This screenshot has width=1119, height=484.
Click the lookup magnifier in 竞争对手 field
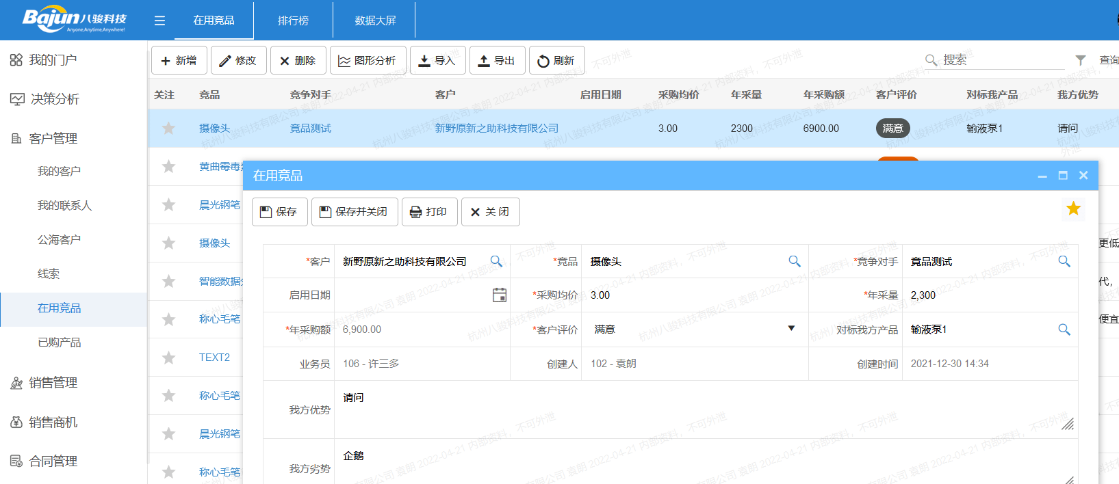(1064, 261)
